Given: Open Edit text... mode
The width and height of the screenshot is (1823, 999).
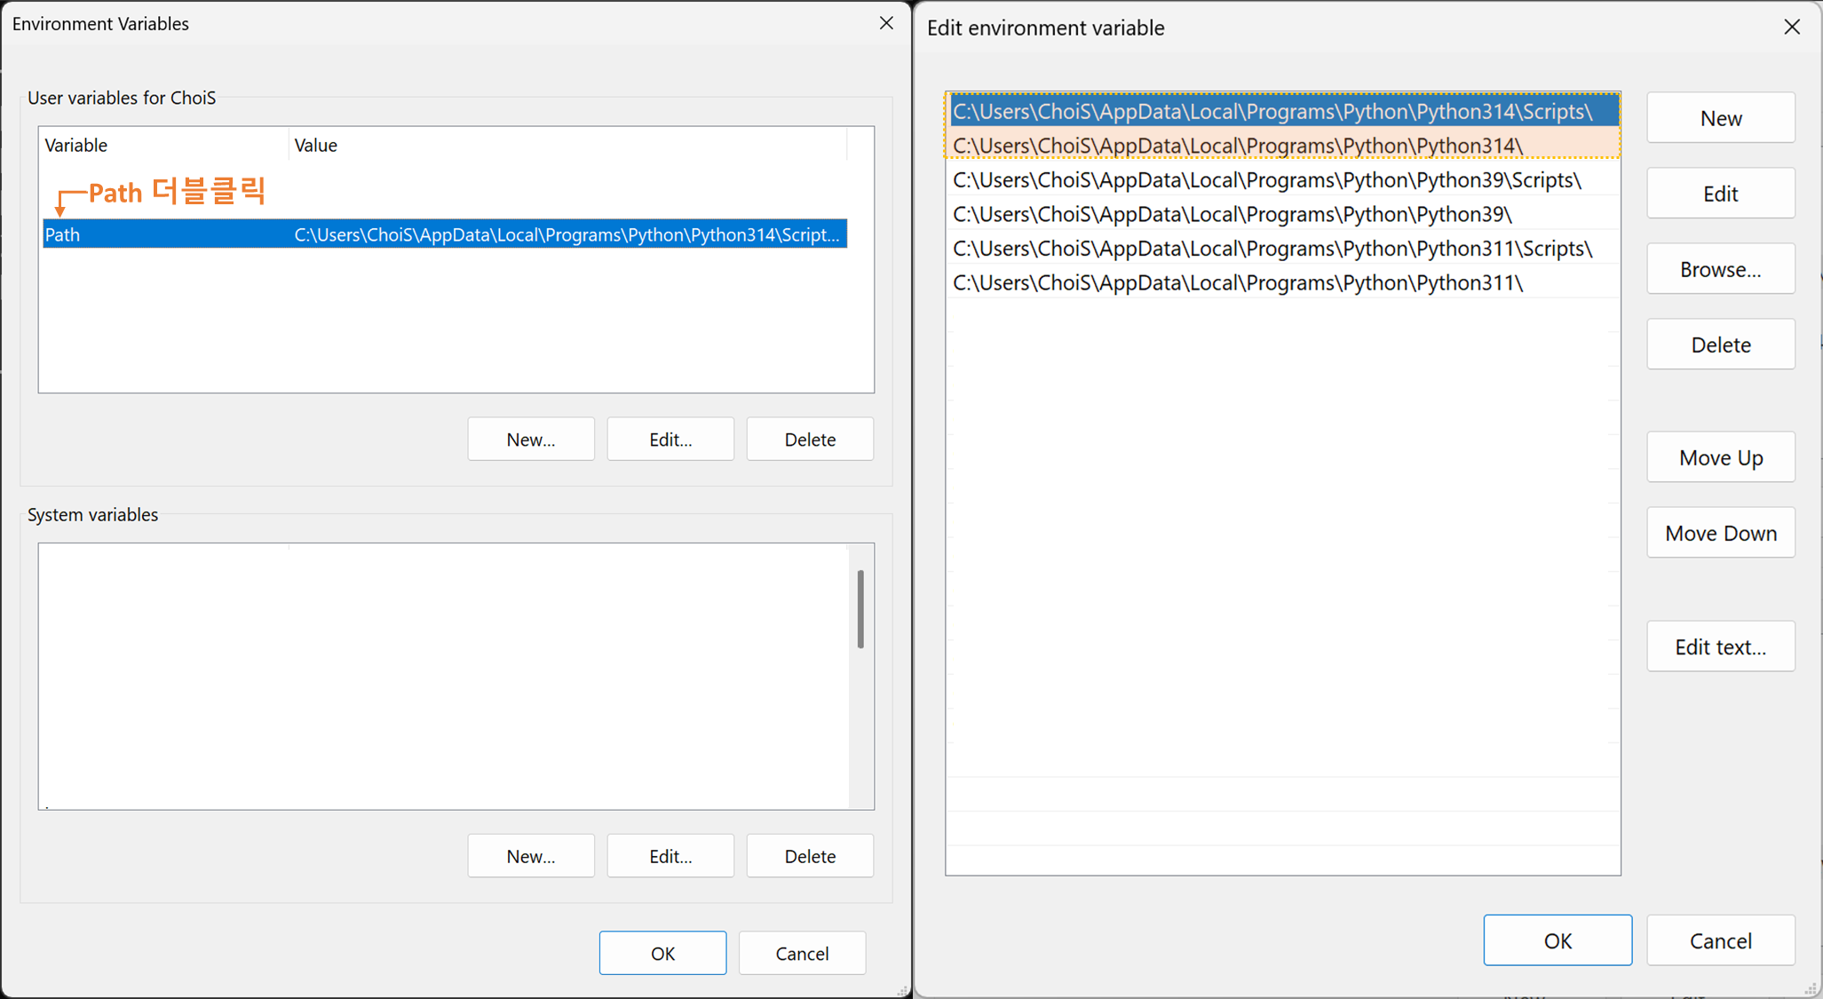Looking at the screenshot, I should click(1720, 647).
